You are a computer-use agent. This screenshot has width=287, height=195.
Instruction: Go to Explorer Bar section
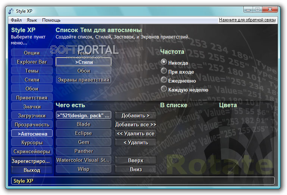pyautogui.click(x=32, y=62)
